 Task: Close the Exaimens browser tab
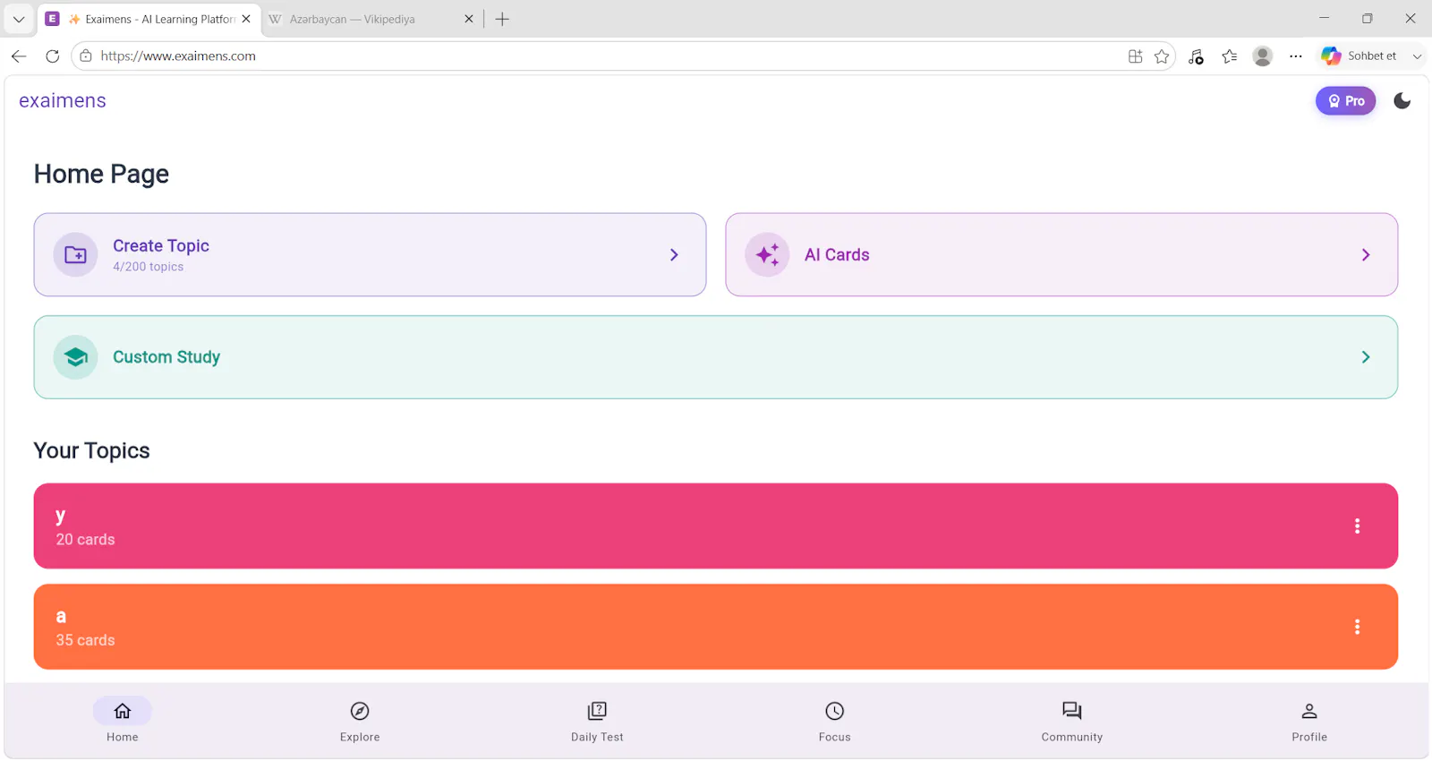(x=246, y=19)
